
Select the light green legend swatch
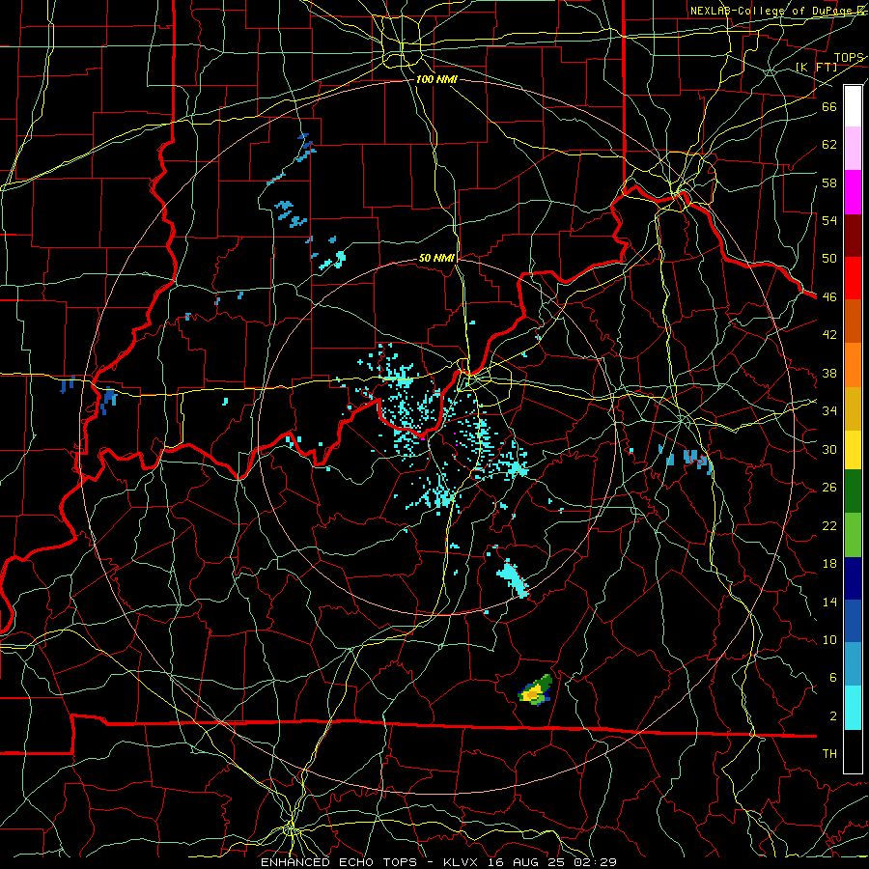point(853,535)
